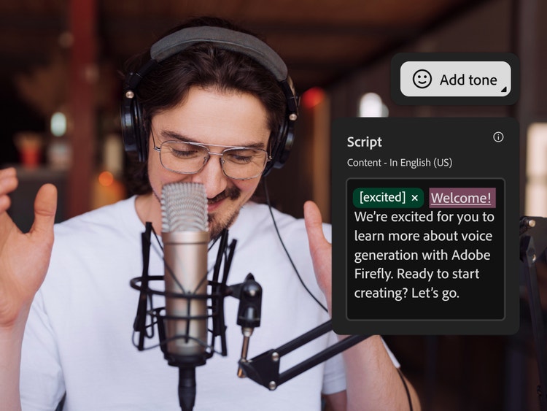This screenshot has width=547, height=411.
Task: Select the [excited] tone tag
Action: point(388,198)
